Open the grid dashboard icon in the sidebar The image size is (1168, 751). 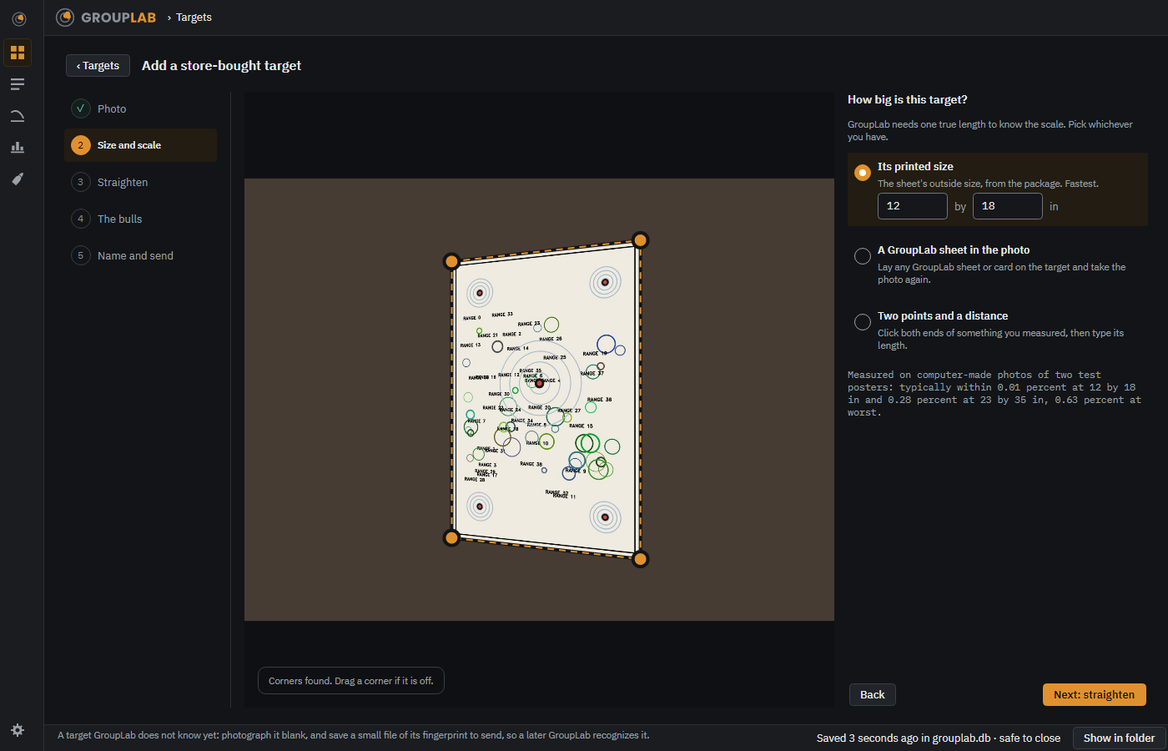[18, 53]
